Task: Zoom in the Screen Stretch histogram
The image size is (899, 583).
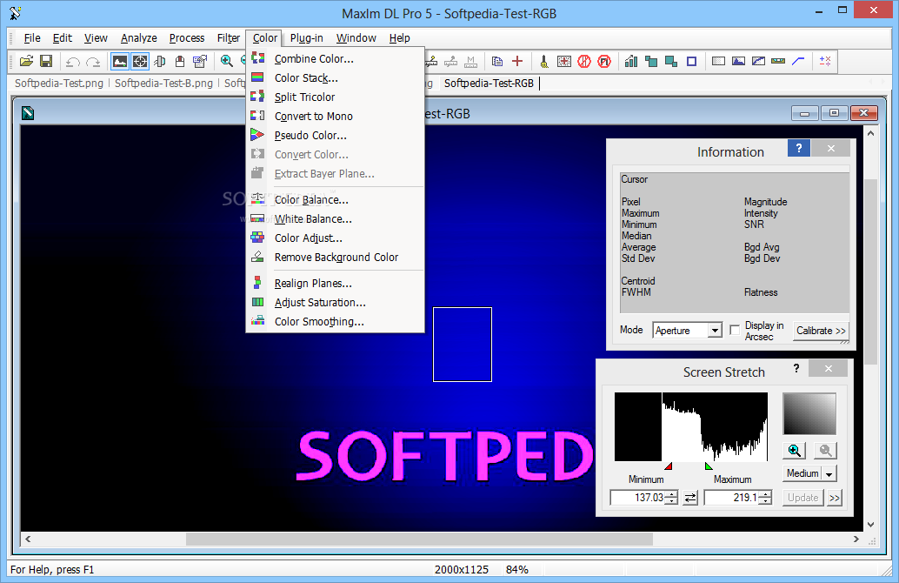Action: (794, 451)
